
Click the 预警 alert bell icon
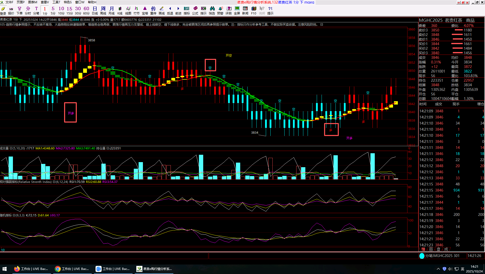click(220, 11)
